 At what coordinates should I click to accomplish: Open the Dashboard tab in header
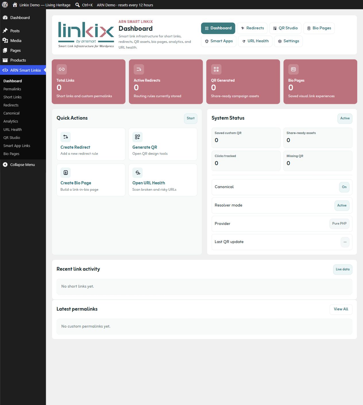(x=218, y=28)
